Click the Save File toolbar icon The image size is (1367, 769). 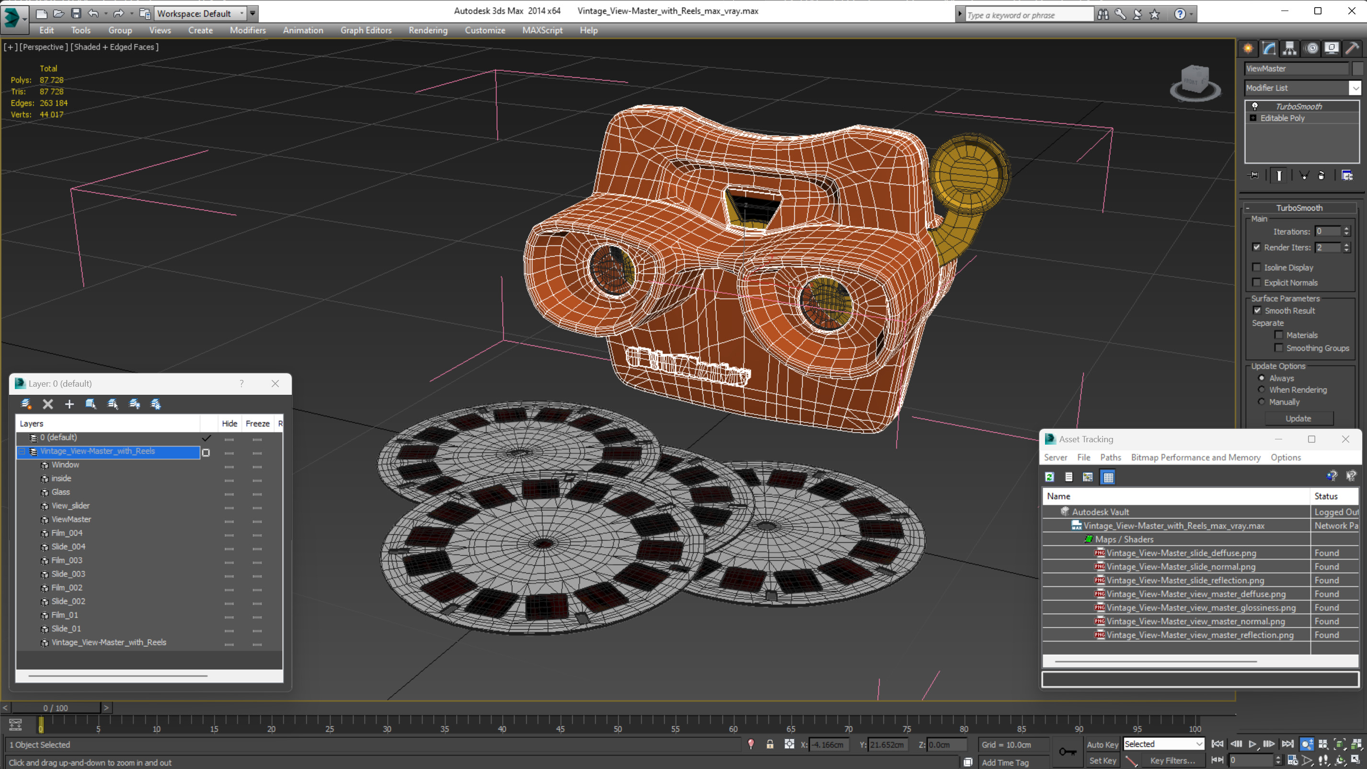click(x=76, y=13)
